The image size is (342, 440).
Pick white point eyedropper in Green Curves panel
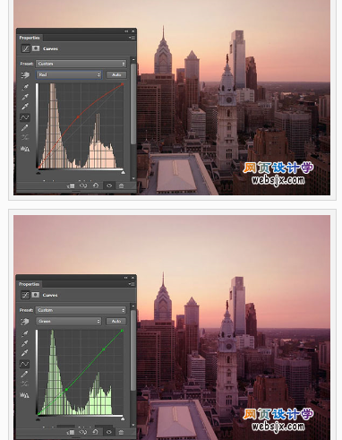tap(25, 353)
